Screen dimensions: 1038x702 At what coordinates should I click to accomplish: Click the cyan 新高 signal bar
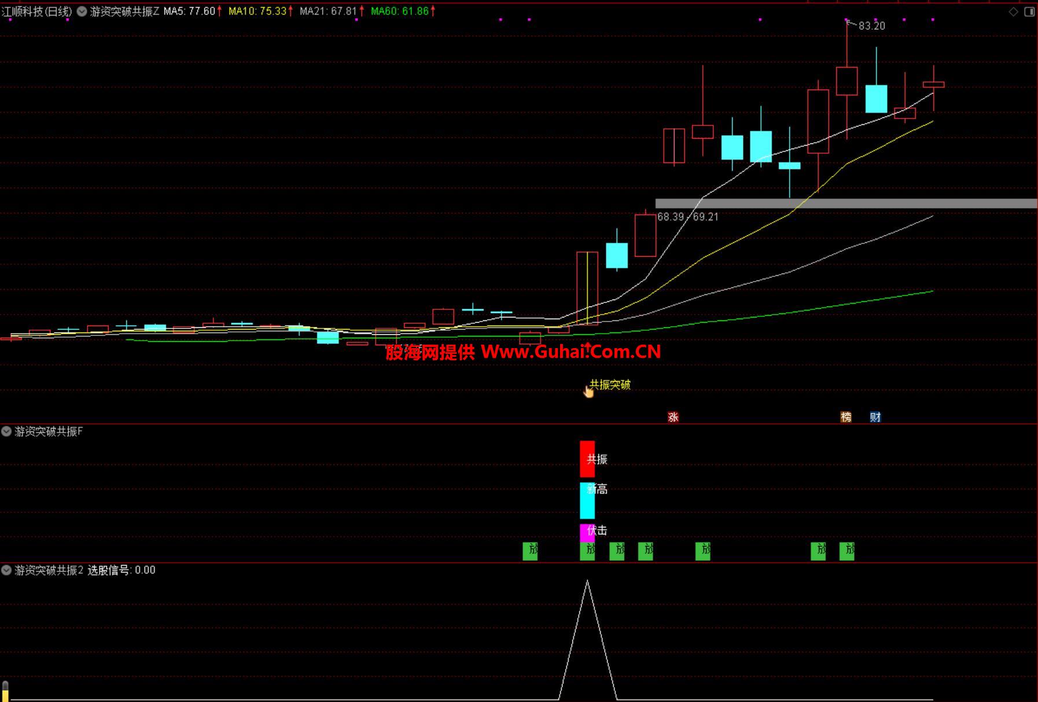tap(587, 501)
